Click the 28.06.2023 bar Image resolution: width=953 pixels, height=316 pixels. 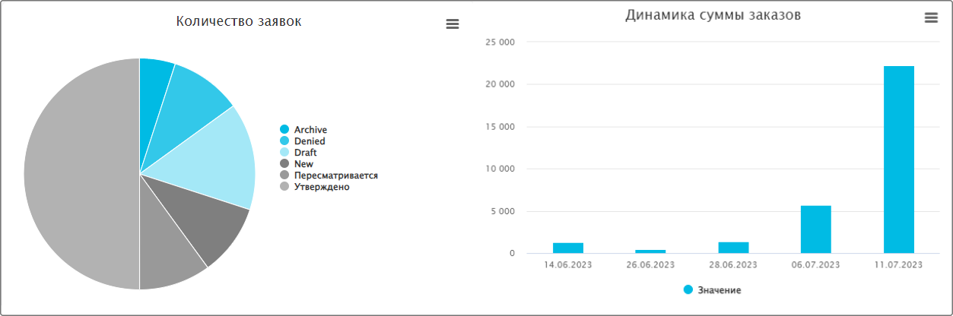point(733,248)
